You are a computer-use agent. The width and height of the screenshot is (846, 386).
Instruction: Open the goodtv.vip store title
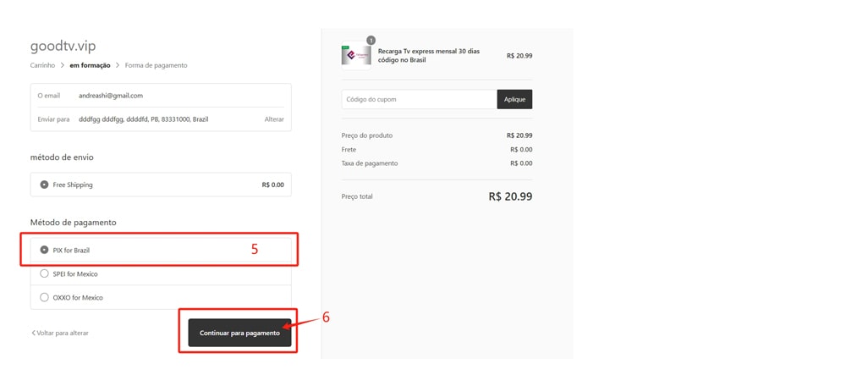(63, 47)
